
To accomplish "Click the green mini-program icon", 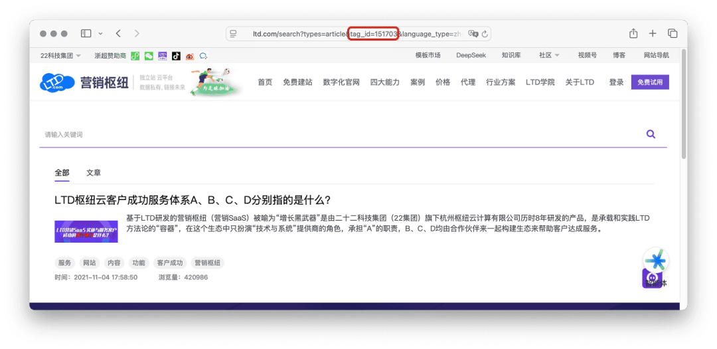I will pos(135,56).
